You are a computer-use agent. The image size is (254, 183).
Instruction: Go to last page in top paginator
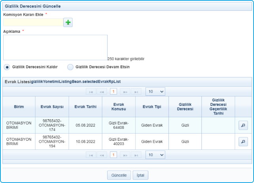click(x=136, y=92)
